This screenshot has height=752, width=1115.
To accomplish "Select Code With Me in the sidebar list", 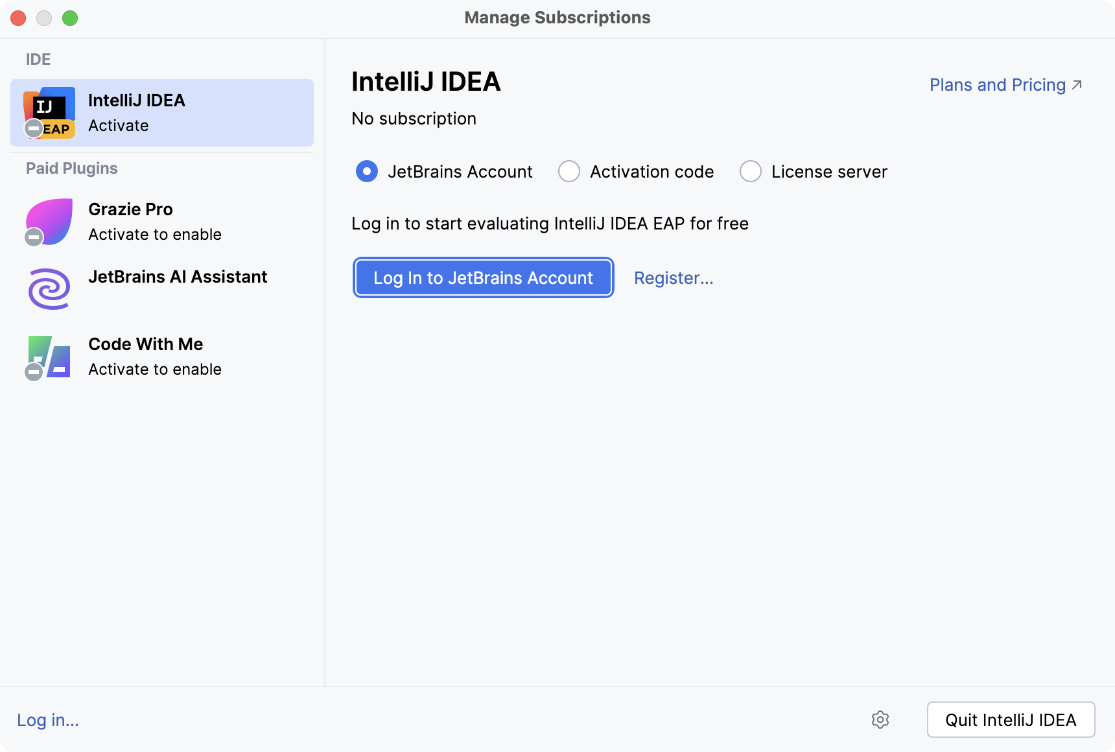I will [x=156, y=355].
